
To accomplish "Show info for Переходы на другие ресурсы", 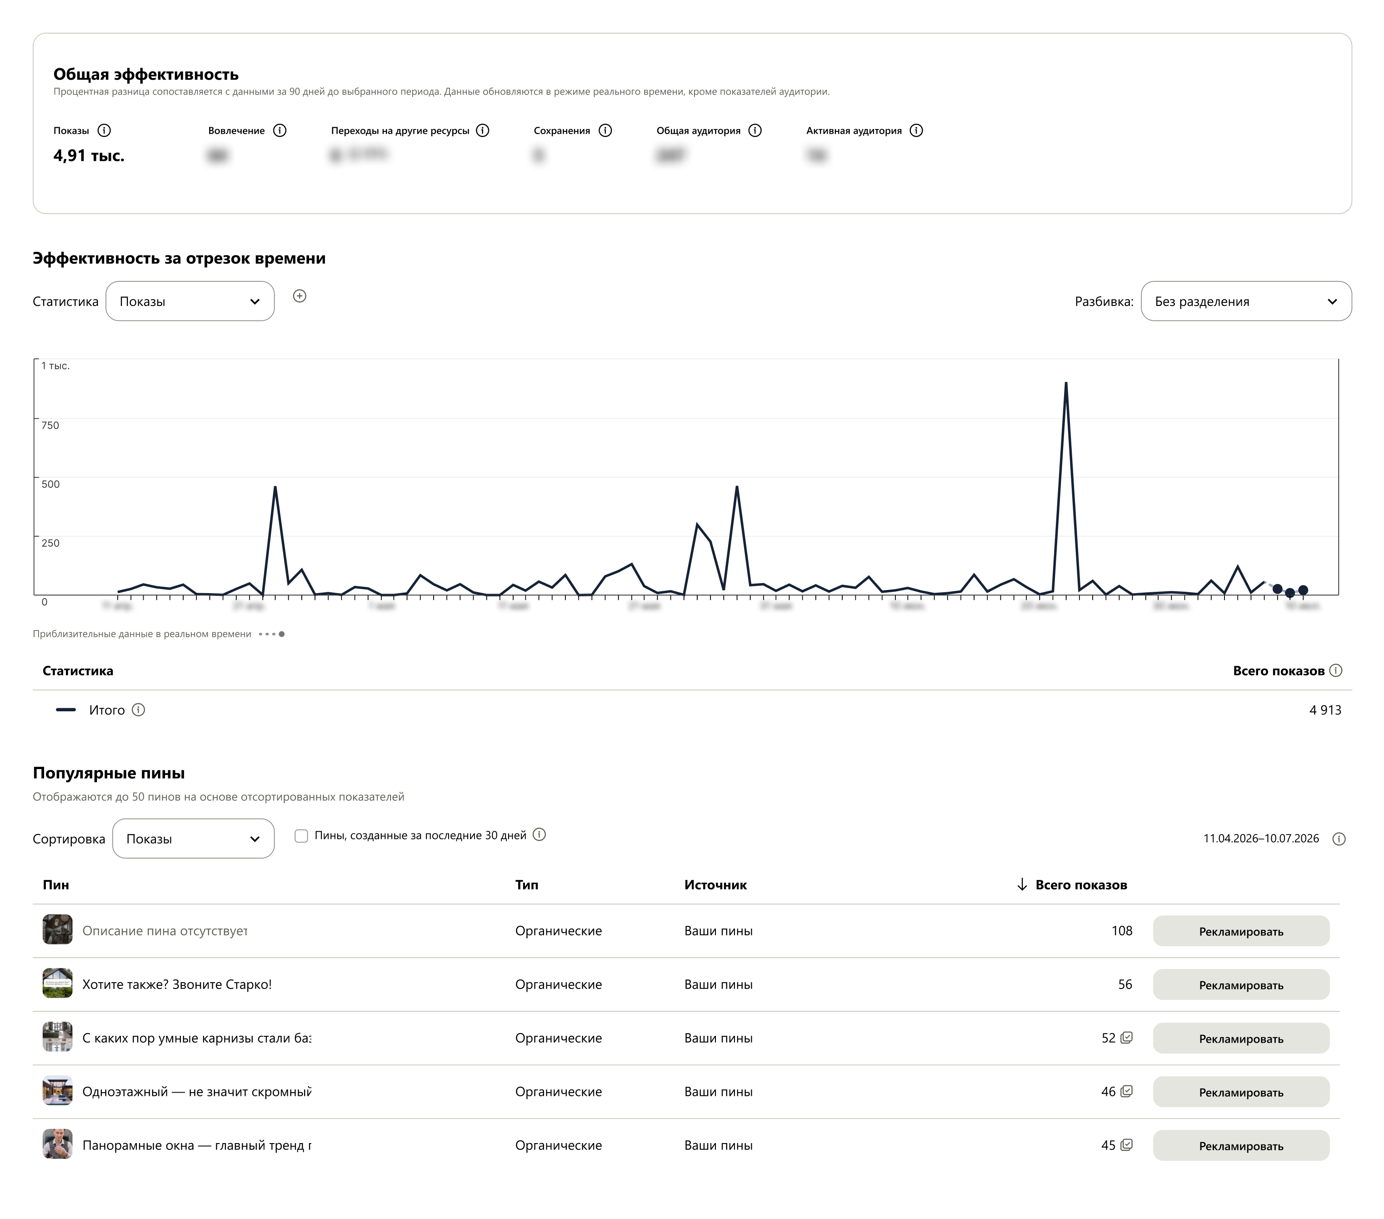I will coord(483,131).
